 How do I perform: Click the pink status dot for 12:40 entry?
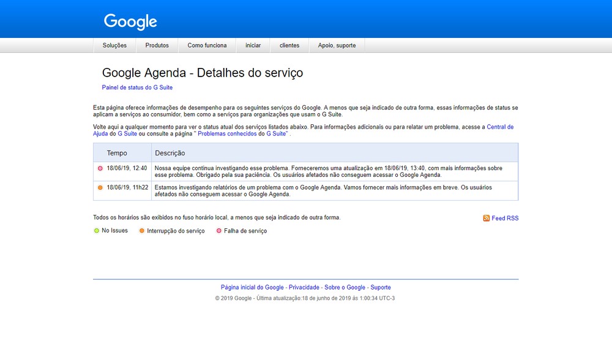click(100, 168)
